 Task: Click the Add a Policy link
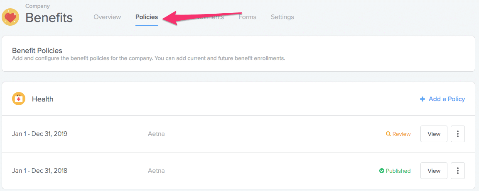click(447, 99)
